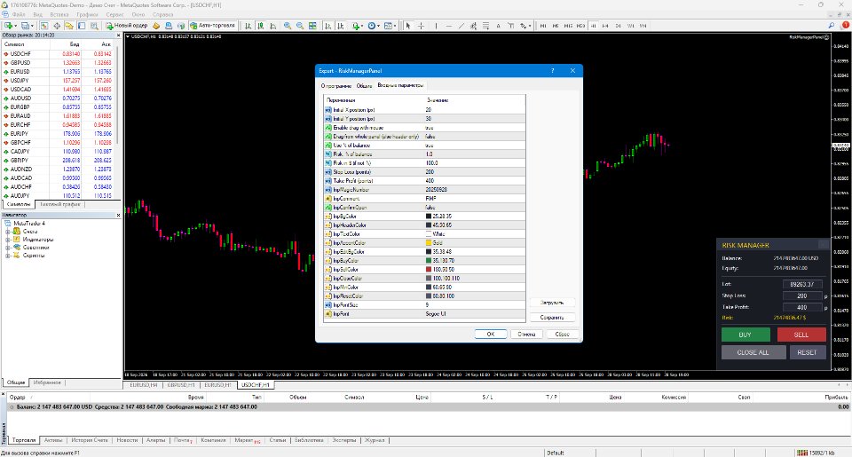852x457 pixels.
Task: Select the text label 'A' tool
Action: click(498, 26)
